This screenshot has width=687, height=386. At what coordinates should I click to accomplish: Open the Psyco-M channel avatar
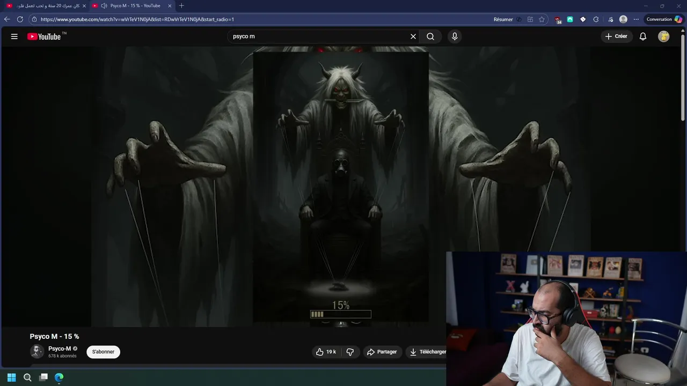pyautogui.click(x=37, y=352)
